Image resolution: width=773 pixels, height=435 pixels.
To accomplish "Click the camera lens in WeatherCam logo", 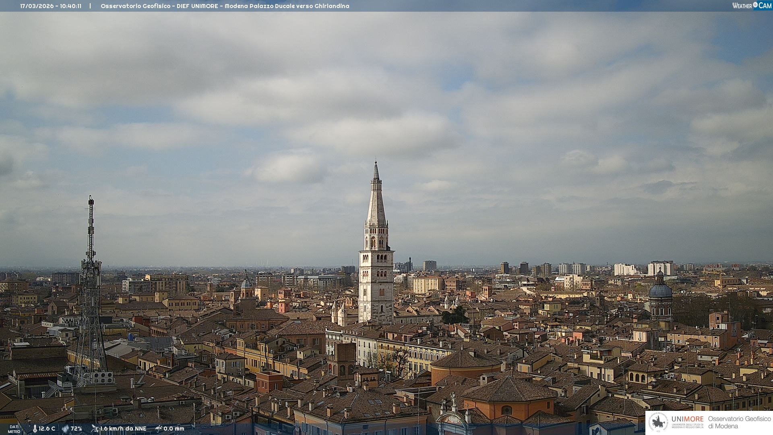I will [755, 5].
